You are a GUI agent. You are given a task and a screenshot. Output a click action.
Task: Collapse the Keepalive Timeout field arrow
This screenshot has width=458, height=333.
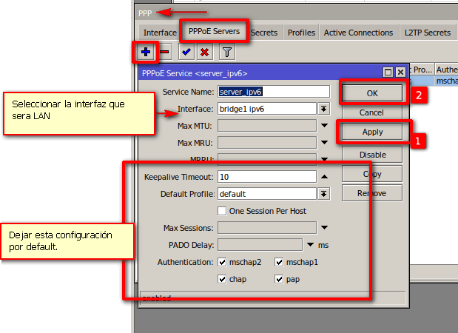(323, 177)
